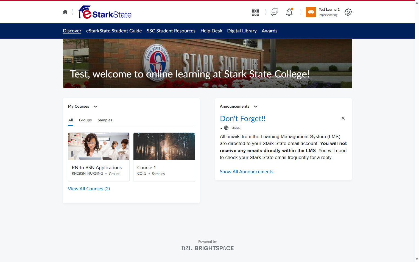Screen dimensions: 419x262
Task: Click Show All Announcements
Action: click(x=247, y=172)
